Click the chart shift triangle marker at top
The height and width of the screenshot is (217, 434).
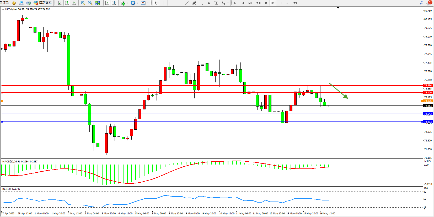[x=338, y=8]
